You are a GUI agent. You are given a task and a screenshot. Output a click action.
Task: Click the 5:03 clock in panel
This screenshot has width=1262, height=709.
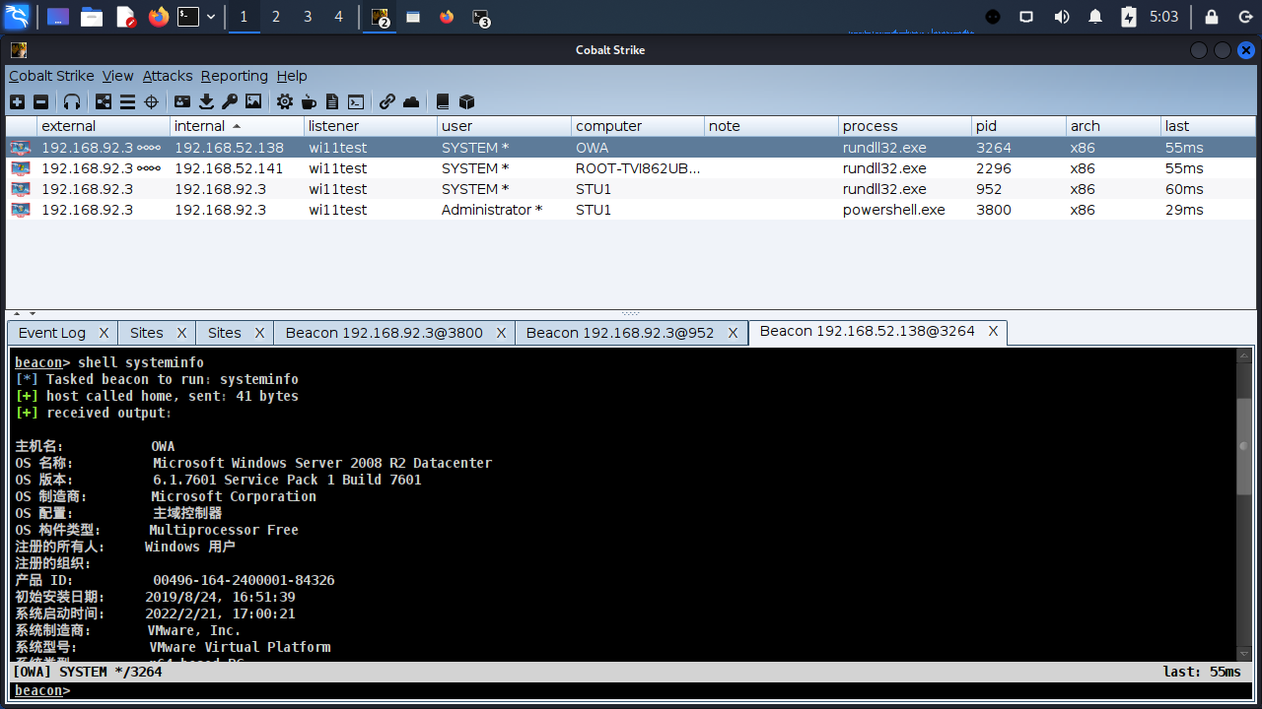coord(1163,17)
